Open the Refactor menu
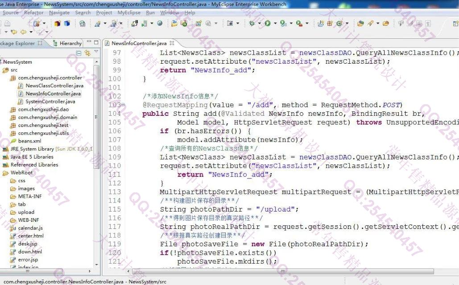The image size is (459, 285). click(x=33, y=12)
